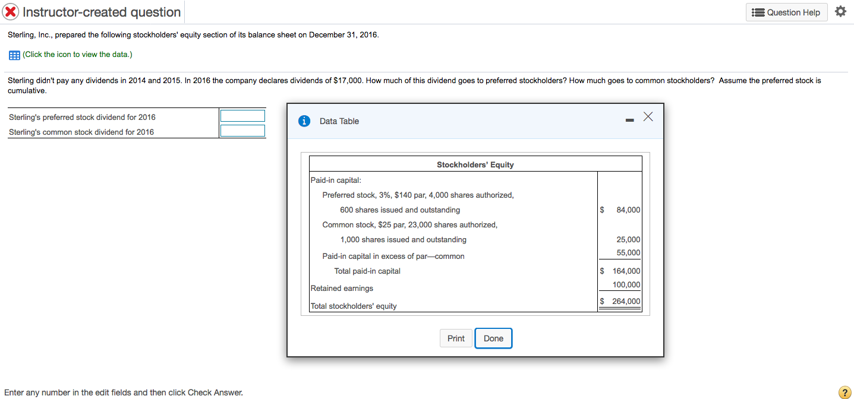
Task: Click the common stock dividend input box
Action: (242, 130)
